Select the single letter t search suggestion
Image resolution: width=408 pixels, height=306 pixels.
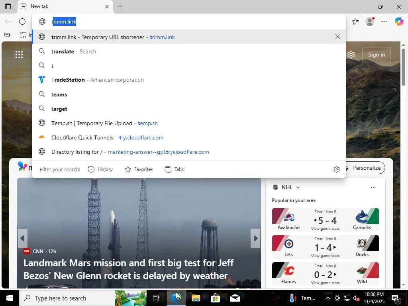click(x=188, y=66)
